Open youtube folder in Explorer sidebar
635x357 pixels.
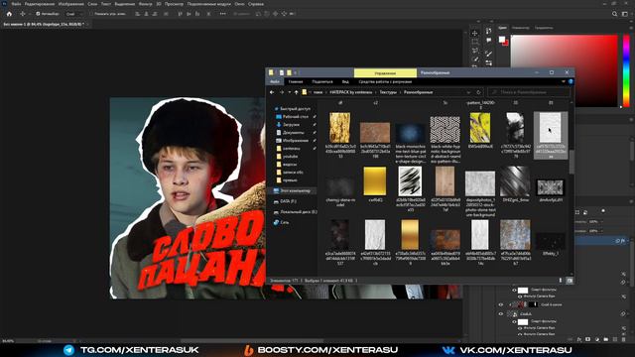coord(291,157)
